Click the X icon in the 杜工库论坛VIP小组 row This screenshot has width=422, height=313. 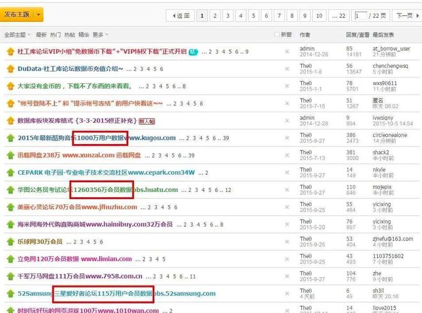tap(287, 51)
